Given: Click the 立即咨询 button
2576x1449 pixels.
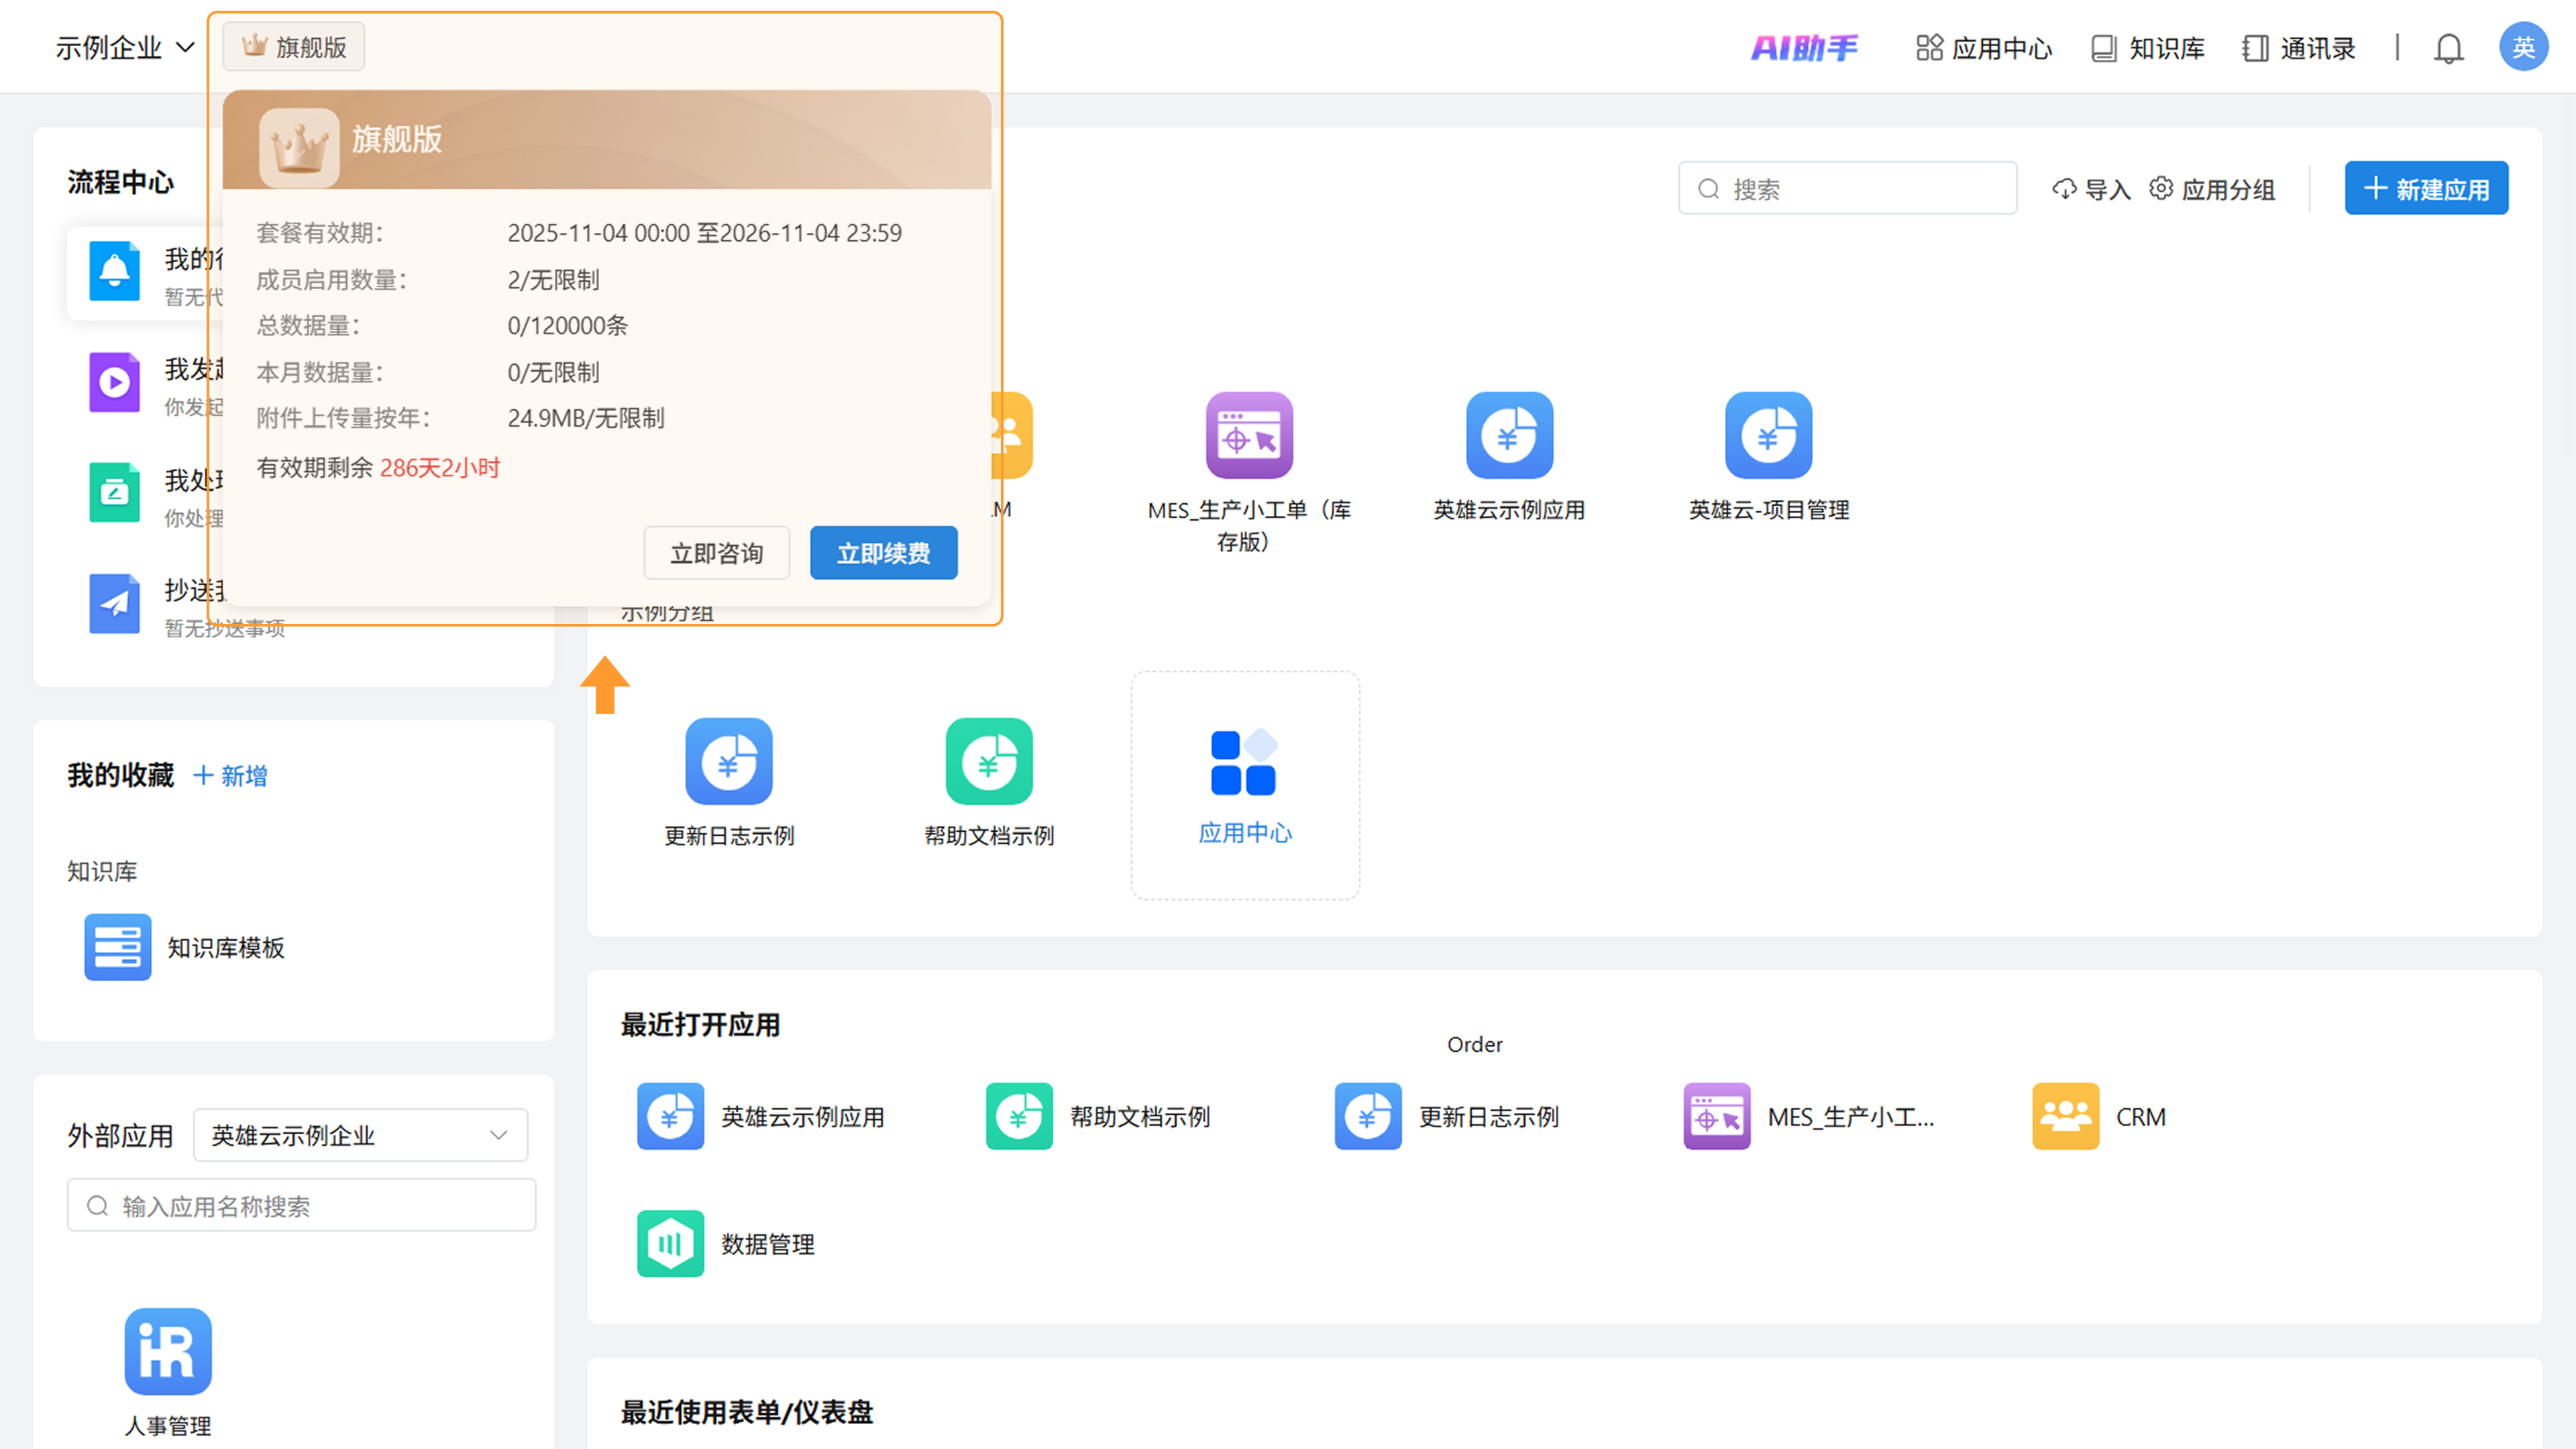Looking at the screenshot, I should tap(716, 553).
